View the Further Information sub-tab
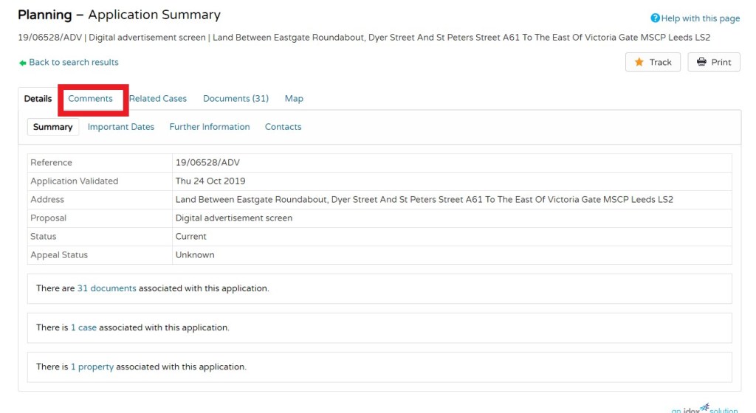Viewport: 756px width, 413px height. tap(210, 127)
